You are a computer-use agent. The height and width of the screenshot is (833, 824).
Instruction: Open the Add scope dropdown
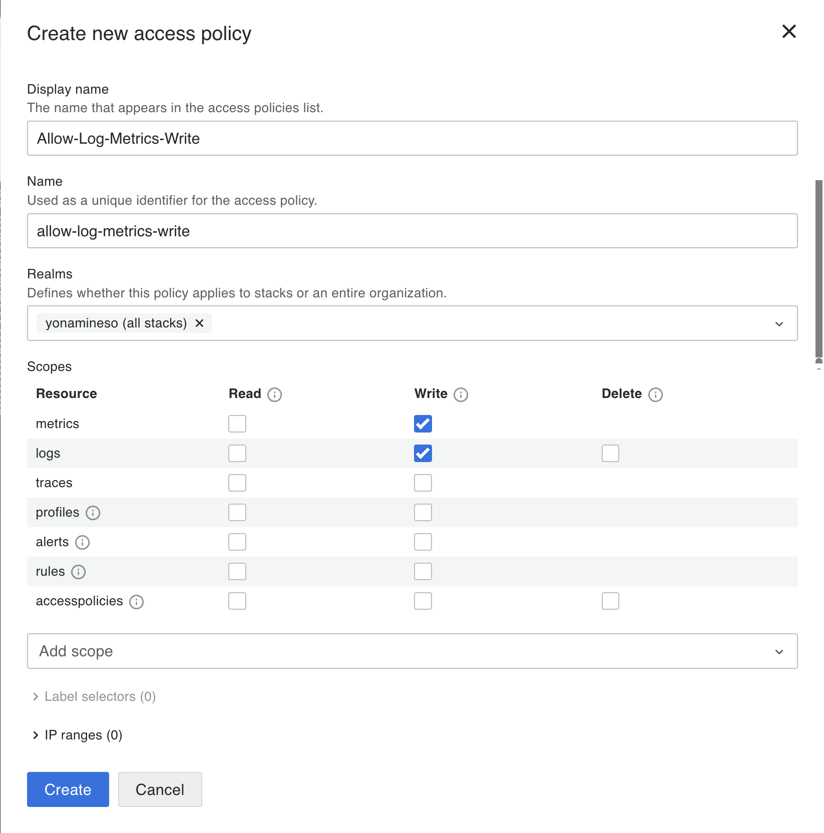(411, 651)
